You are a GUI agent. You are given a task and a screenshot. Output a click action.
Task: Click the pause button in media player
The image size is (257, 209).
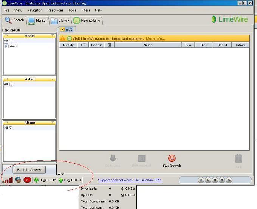pos(215,180)
